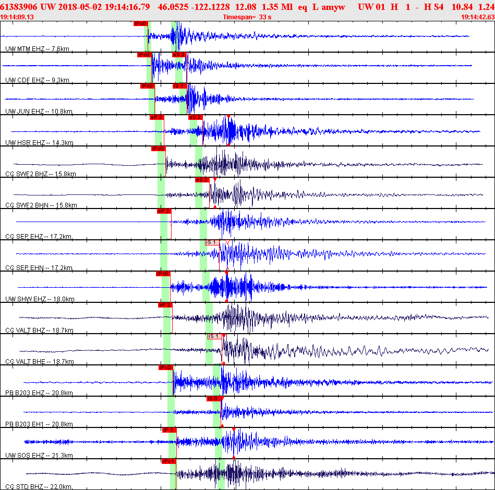
Task: Select eS 2 pick on HSR trace
Action: coord(195,117)
